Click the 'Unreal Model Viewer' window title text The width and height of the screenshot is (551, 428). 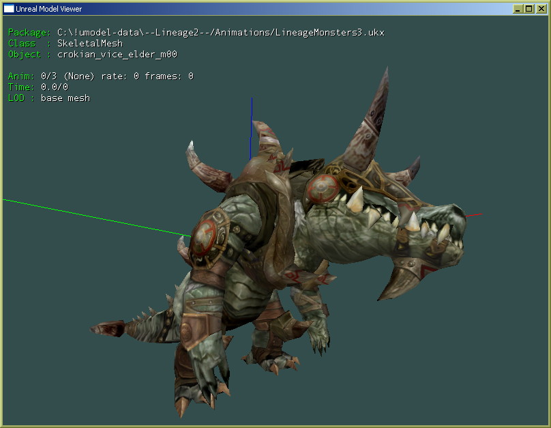click(48, 9)
